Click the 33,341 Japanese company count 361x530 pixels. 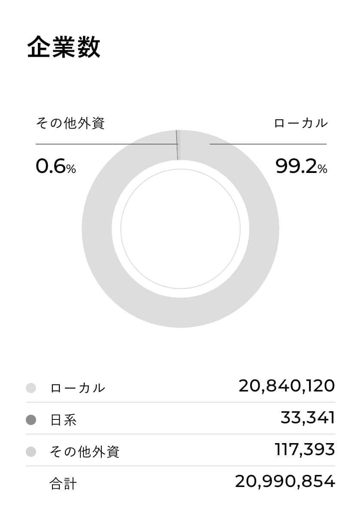(x=308, y=418)
